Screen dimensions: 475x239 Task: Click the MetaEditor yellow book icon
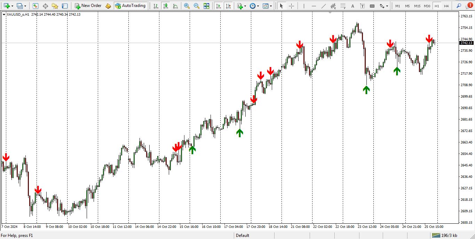tap(108, 6)
